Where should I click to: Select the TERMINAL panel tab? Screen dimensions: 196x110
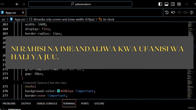click(69, 104)
